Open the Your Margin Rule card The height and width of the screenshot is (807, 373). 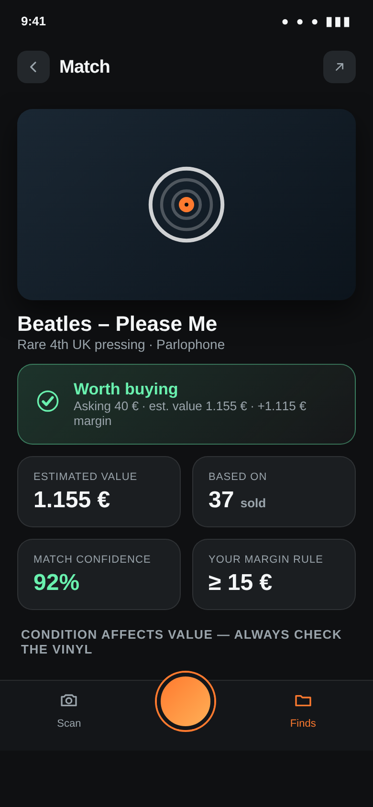pyautogui.click(x=274, y=575)
